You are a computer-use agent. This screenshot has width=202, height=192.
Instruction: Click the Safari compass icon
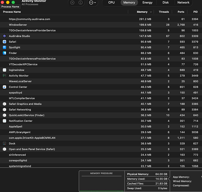(x=4, y=42)
